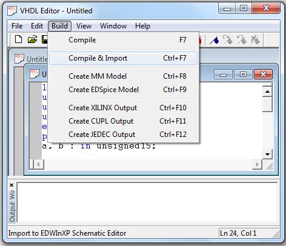The height and width of the screenshot is (246, 286).
Task: Open the Help menu
Action: [x=142, y=26]
